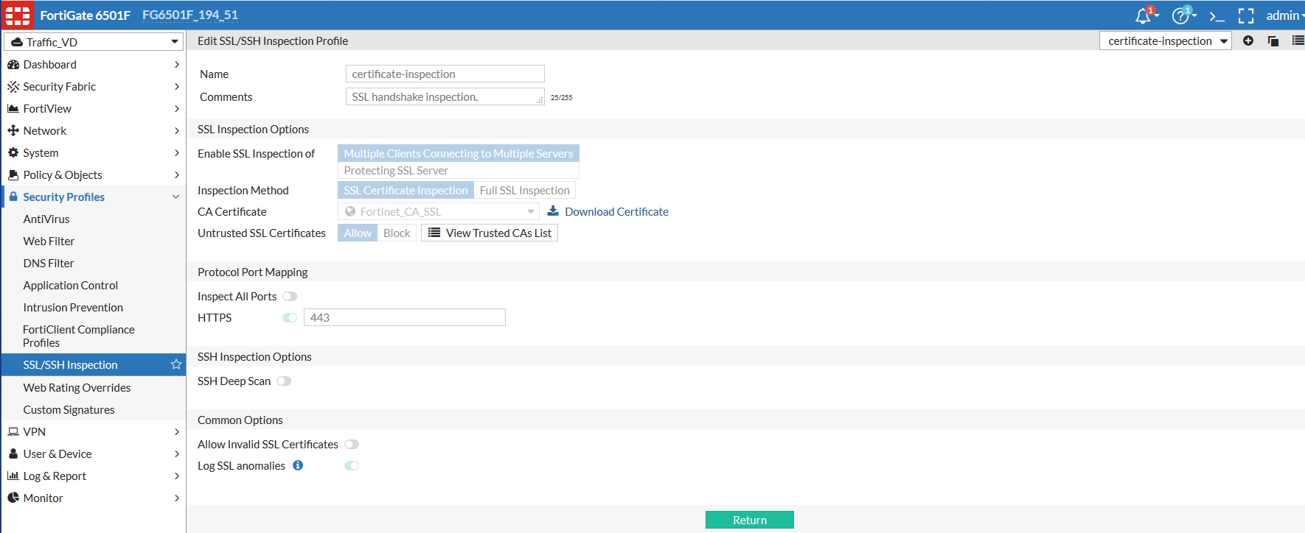
Task: Click the Return button
Action: point(750,520)
